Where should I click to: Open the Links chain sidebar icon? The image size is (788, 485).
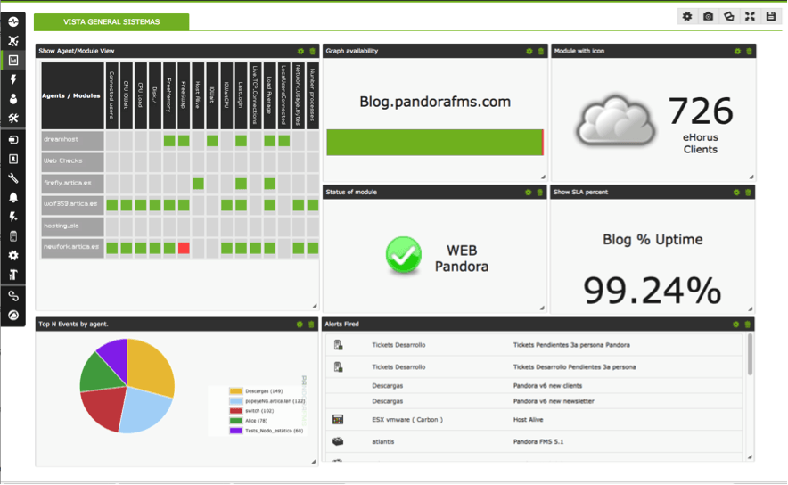pos(13,296)
